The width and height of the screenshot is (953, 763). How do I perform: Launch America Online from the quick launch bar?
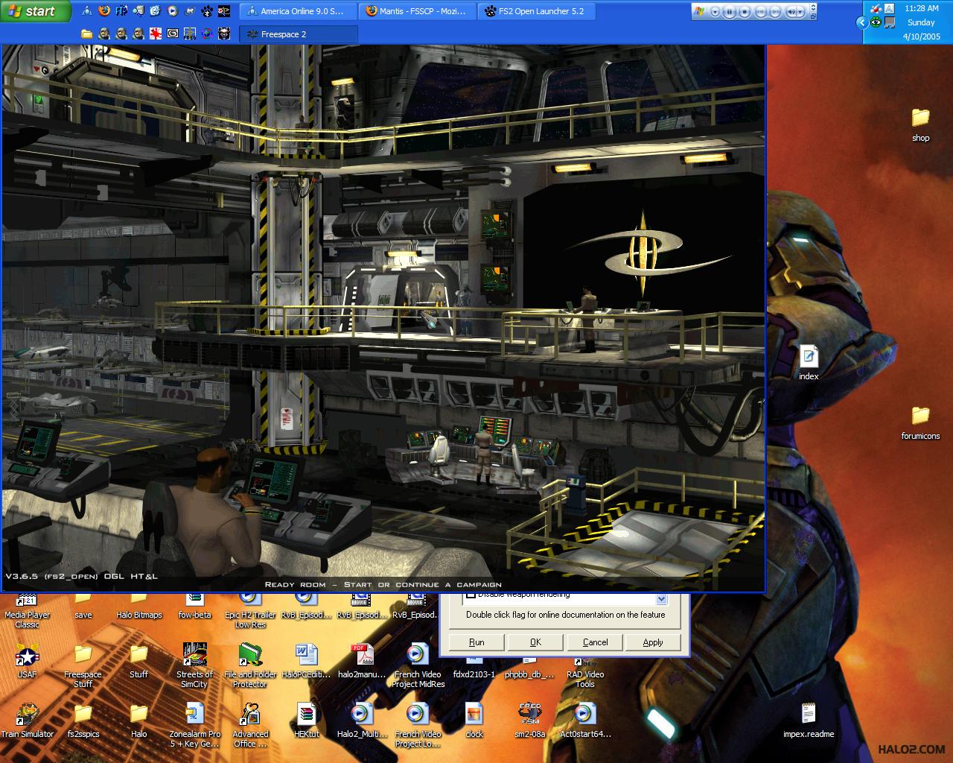click(87, 11)
